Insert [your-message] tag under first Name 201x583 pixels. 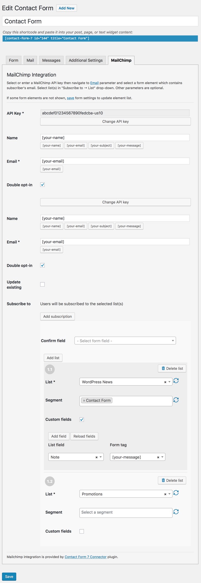(129, 146)
